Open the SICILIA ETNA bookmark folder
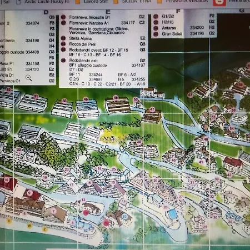 [x=133, y=2]
